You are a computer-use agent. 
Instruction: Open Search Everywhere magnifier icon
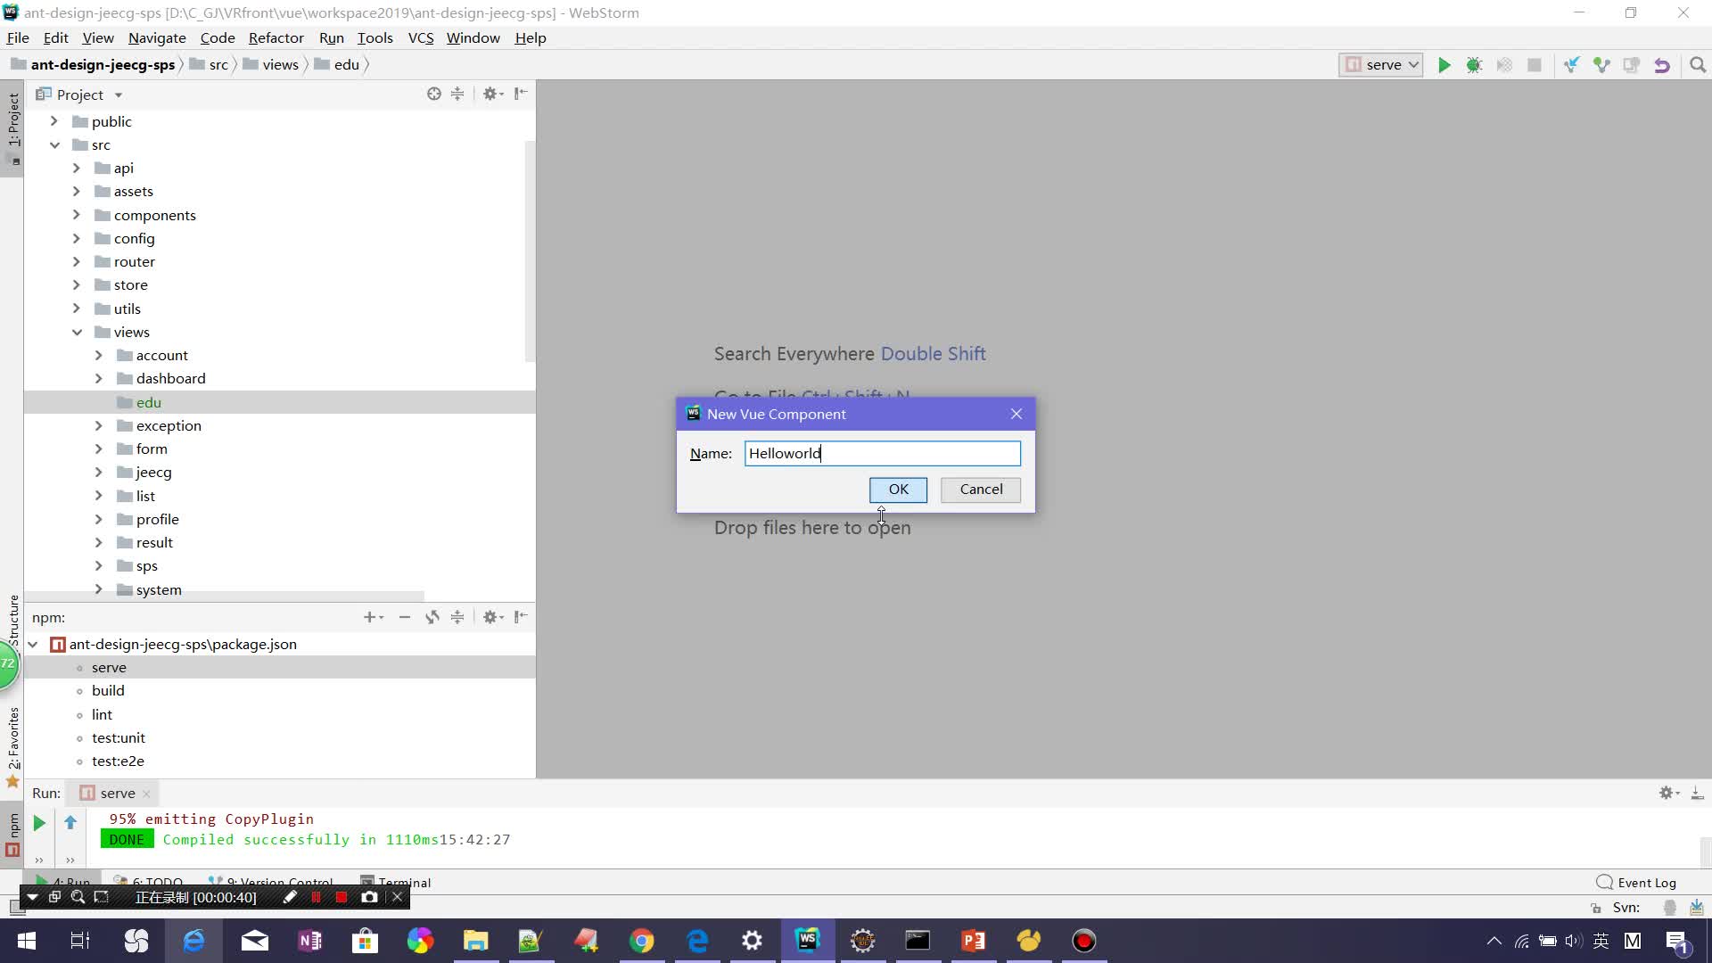coord(1698,64)
